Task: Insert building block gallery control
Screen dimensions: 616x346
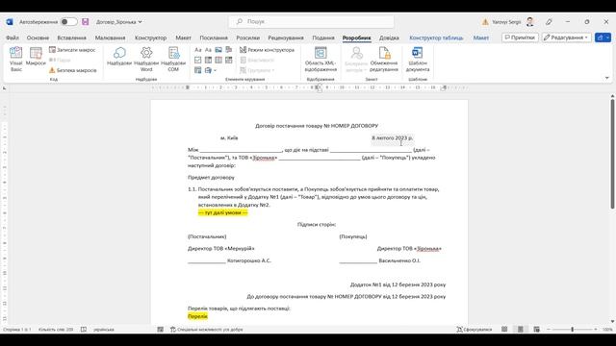Action: [x=229, y=50]
